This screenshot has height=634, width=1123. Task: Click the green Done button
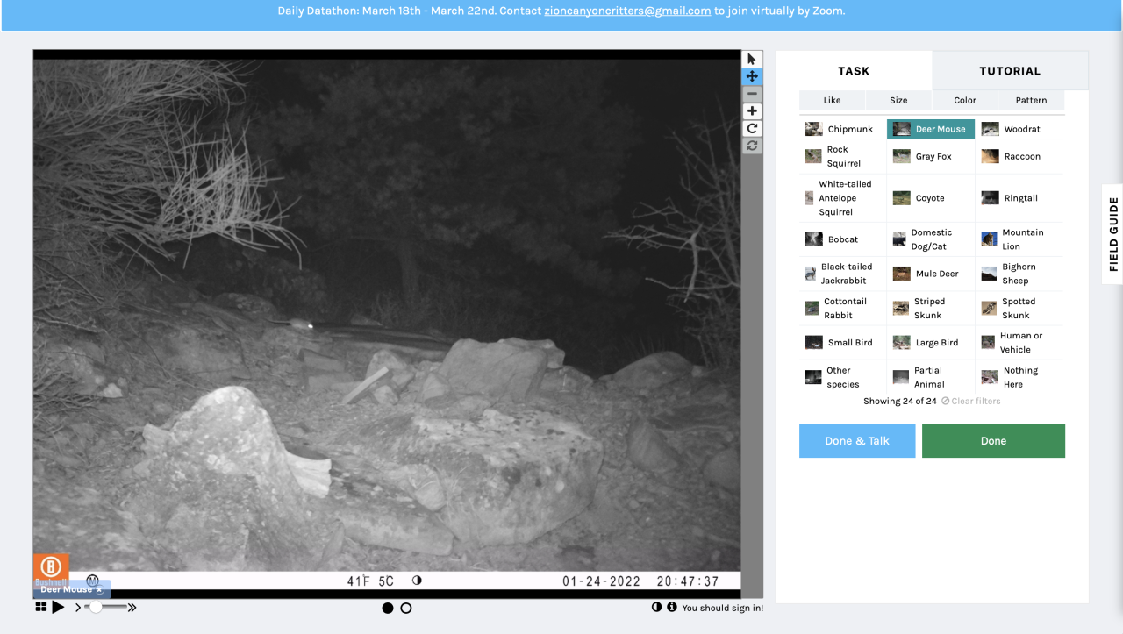(993, 441)
